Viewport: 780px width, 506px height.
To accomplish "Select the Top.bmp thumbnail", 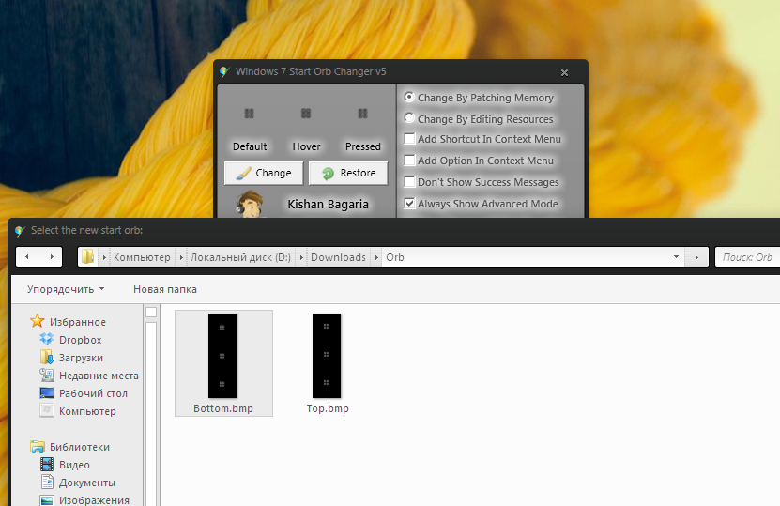I will pyautogui.click(x=327, y=355).
